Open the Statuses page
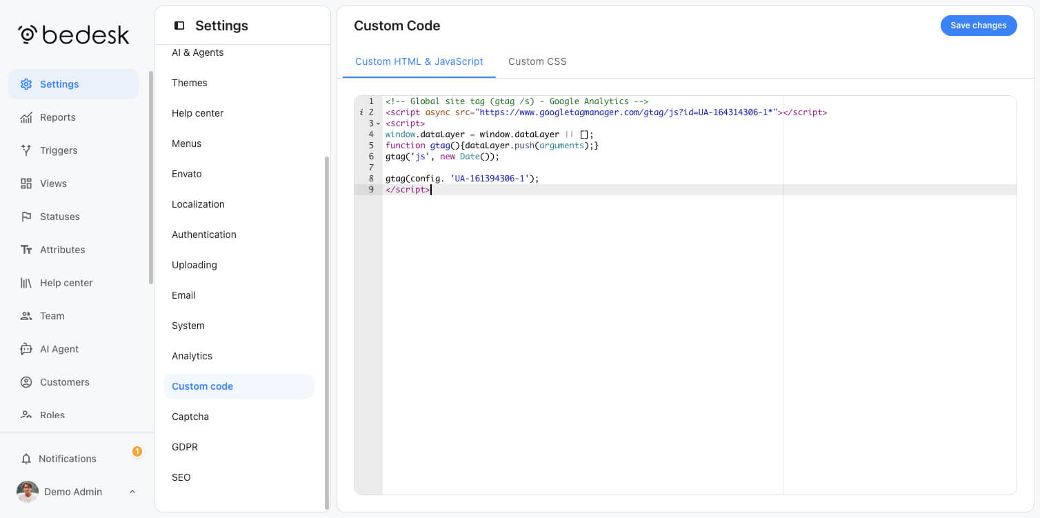 [73, 217]
